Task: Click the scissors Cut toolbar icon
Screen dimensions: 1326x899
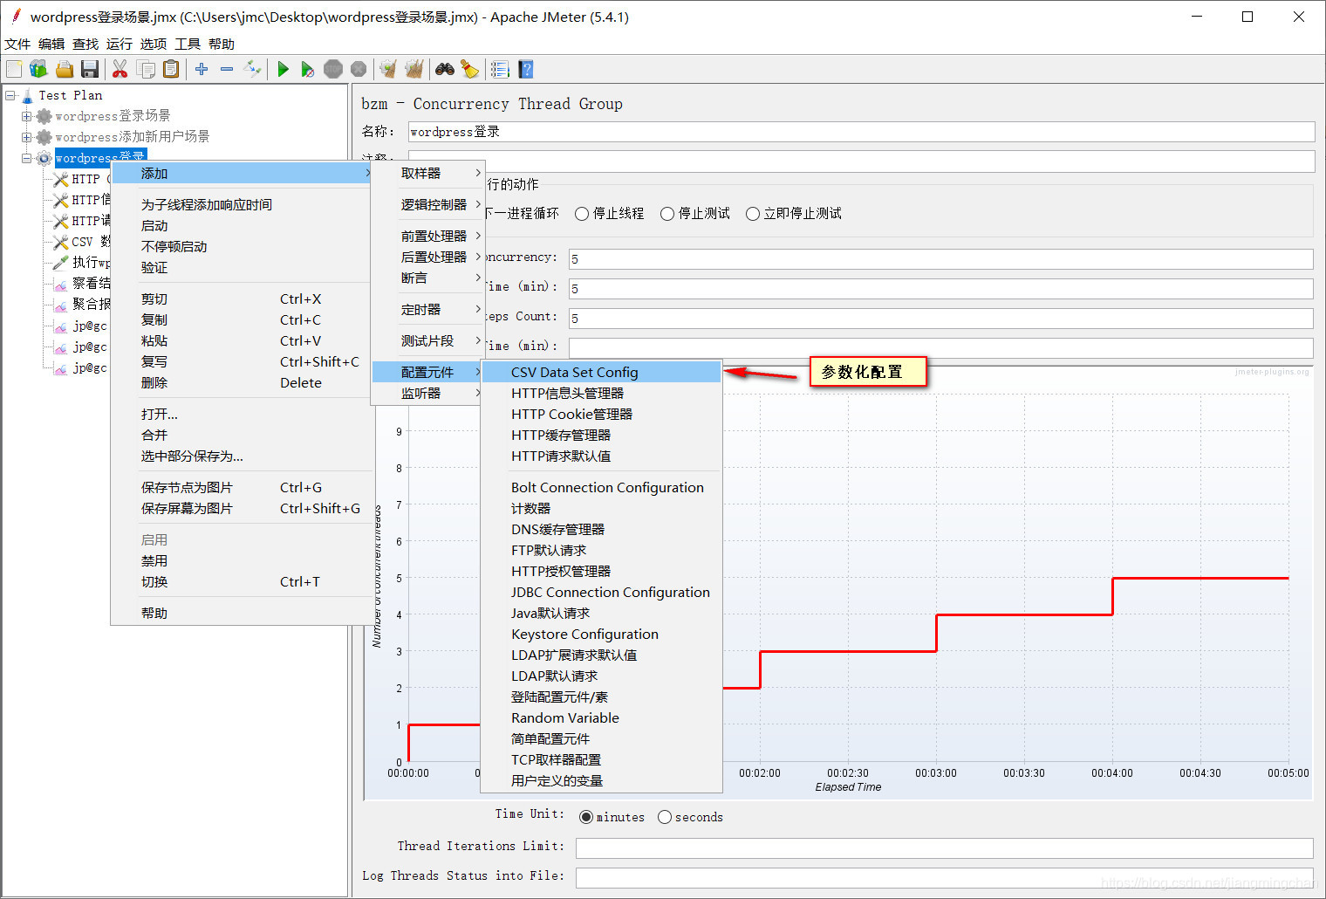Action: [120, 69]
